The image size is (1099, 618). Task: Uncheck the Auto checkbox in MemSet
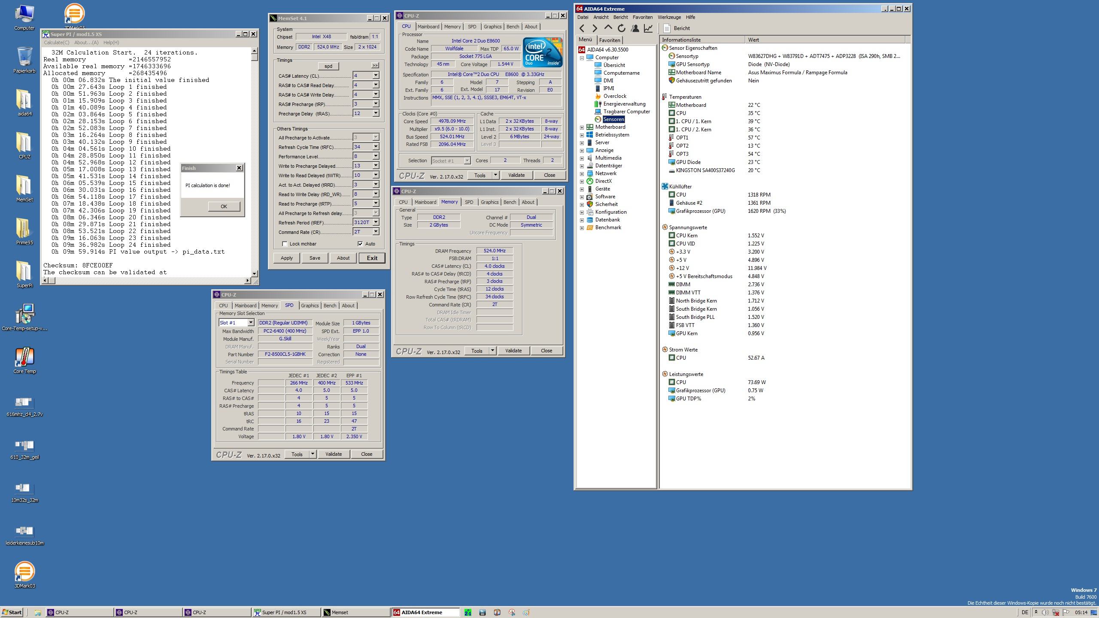pos(360,244)
